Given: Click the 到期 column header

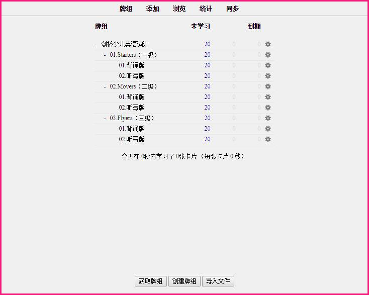Looking at the screenshot, I should [x=254, y=26].
